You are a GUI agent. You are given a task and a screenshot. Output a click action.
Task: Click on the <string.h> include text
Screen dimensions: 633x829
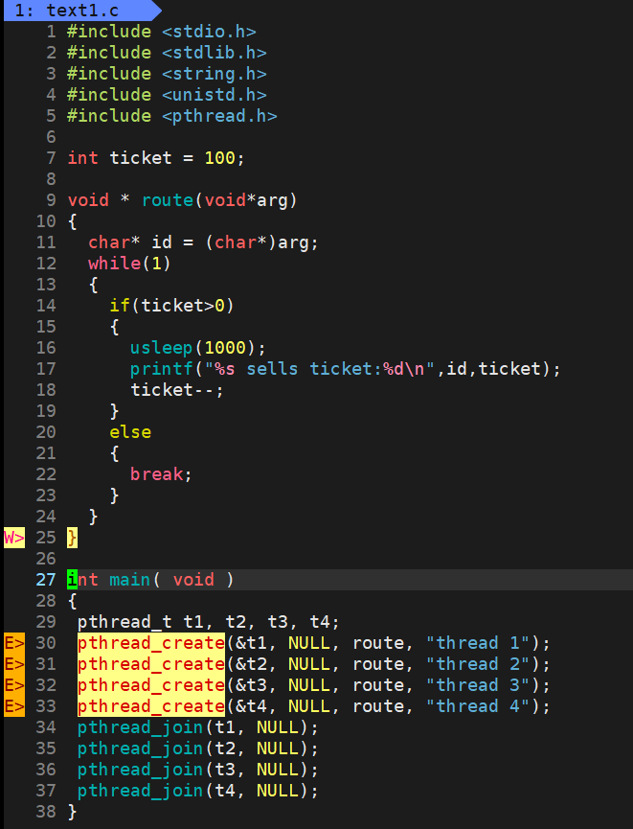(214, 74)
